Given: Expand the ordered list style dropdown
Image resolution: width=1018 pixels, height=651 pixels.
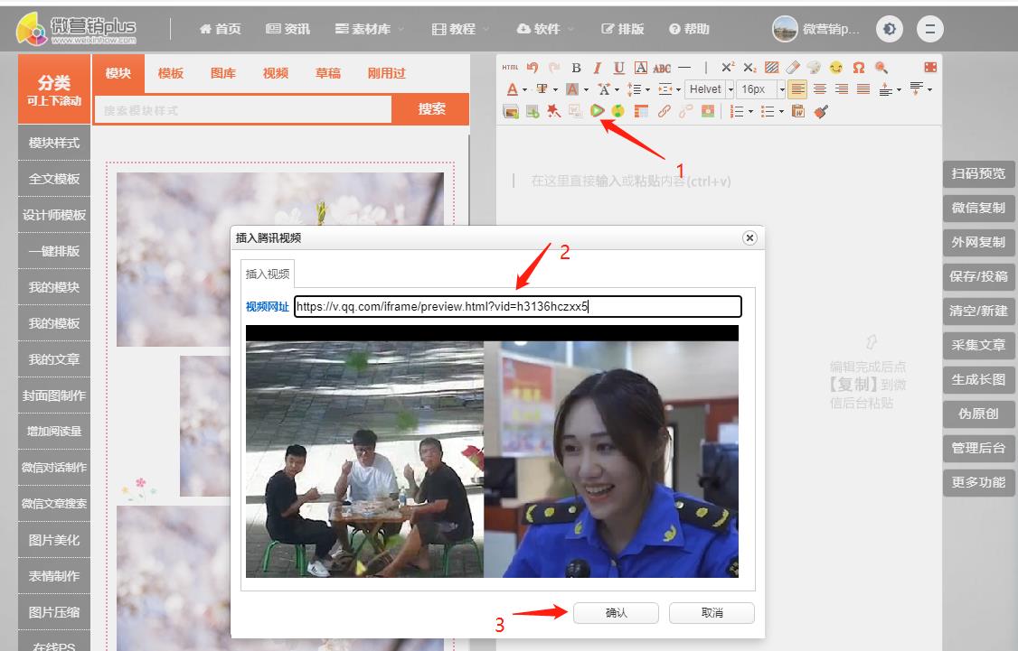Looking at the screenshot, I should coord(751,112).
